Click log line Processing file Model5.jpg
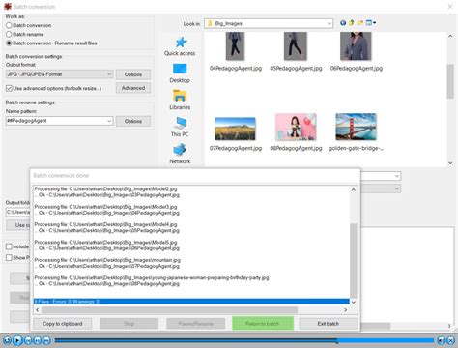The height and width of the screenshot is (348, 458). pyautogui.click(x=105, y=243)
